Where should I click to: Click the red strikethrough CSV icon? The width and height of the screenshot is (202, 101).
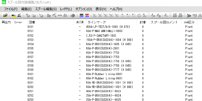point(87,16)
